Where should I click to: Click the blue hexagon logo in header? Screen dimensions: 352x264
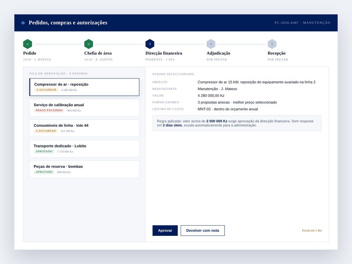[23, 23]
